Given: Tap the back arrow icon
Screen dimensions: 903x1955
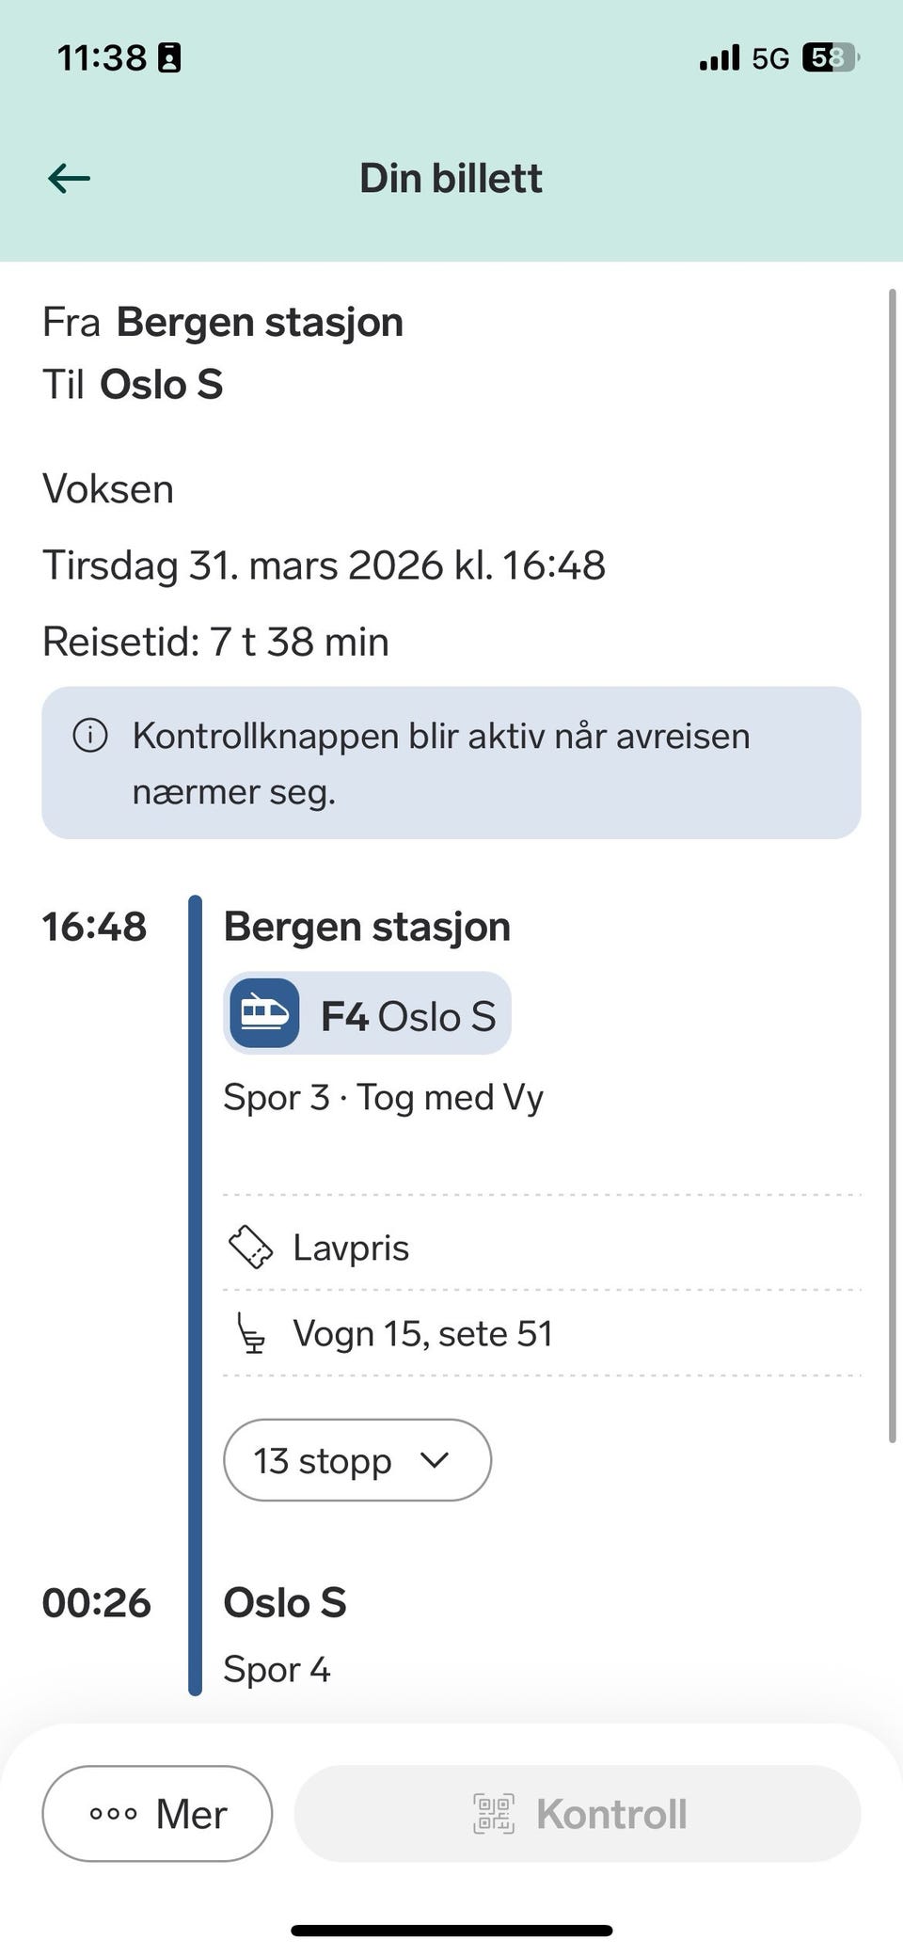Looking at the screenshot, I should click(70, 178).
